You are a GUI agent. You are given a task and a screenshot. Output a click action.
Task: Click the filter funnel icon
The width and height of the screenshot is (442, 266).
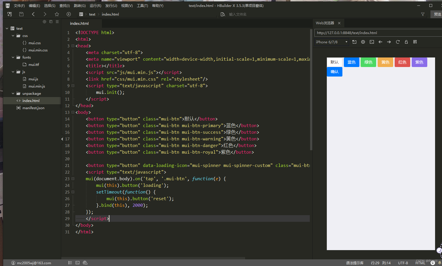pos(423,14)
